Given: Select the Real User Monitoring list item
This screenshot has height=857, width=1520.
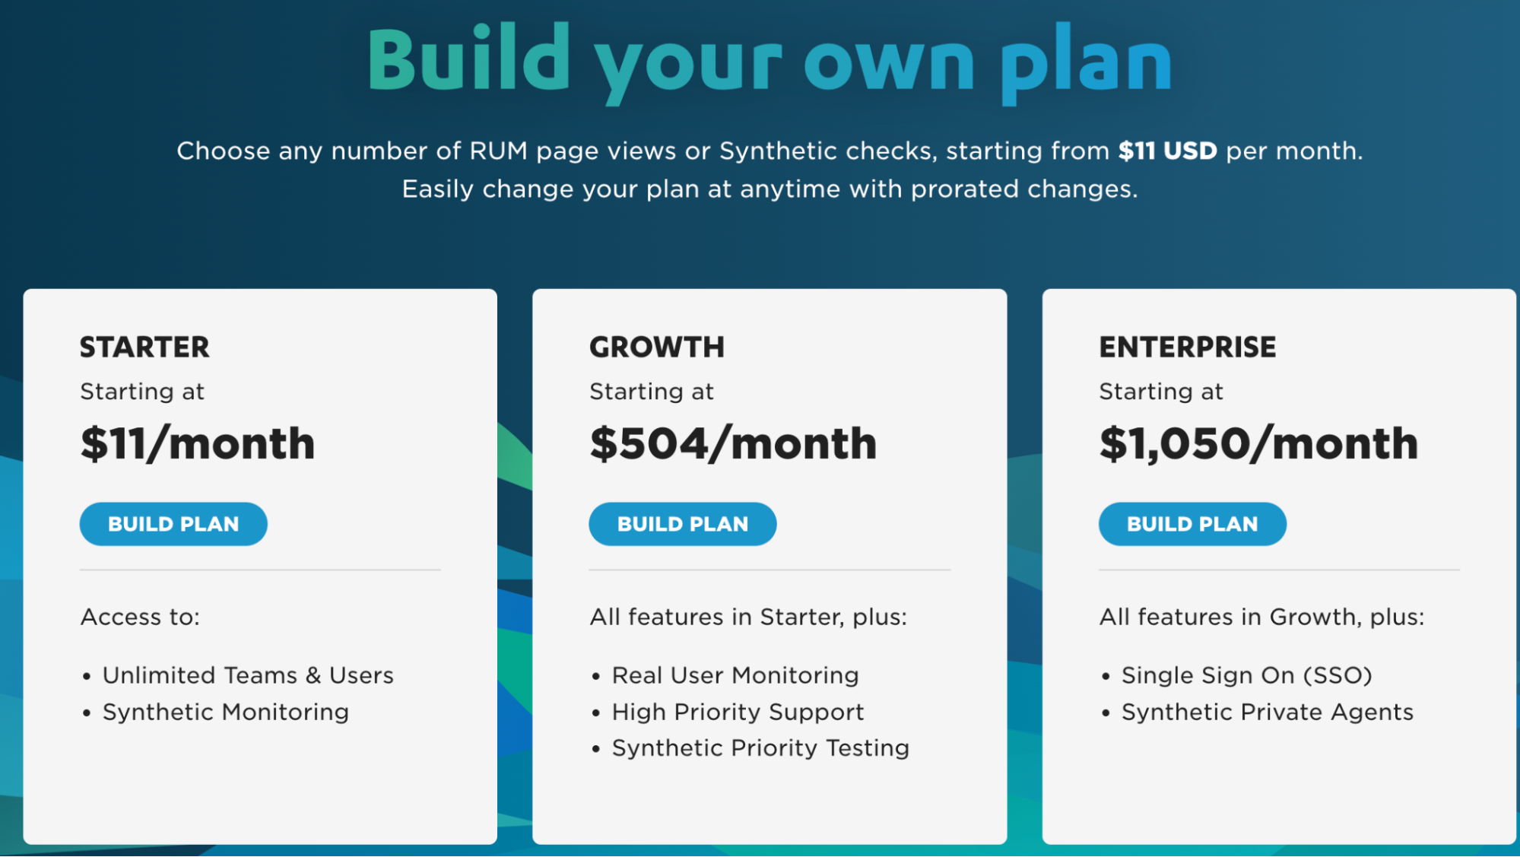Looking at the screenshot, I should click(735, 674).
